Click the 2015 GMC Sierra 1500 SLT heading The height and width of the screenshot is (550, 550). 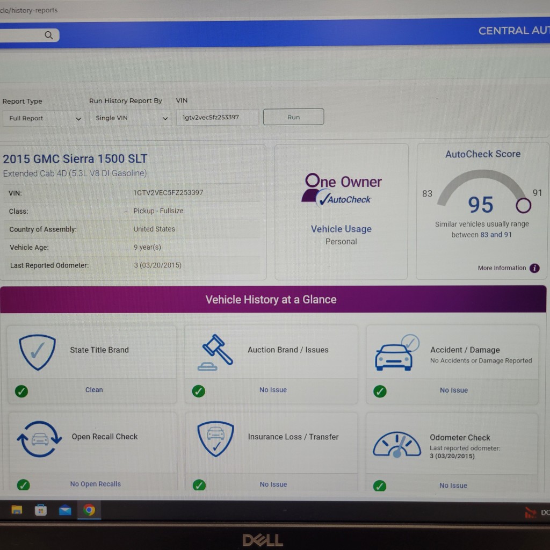point(75,159)
